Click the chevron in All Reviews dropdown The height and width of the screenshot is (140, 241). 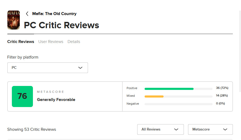tap(176, 129)
